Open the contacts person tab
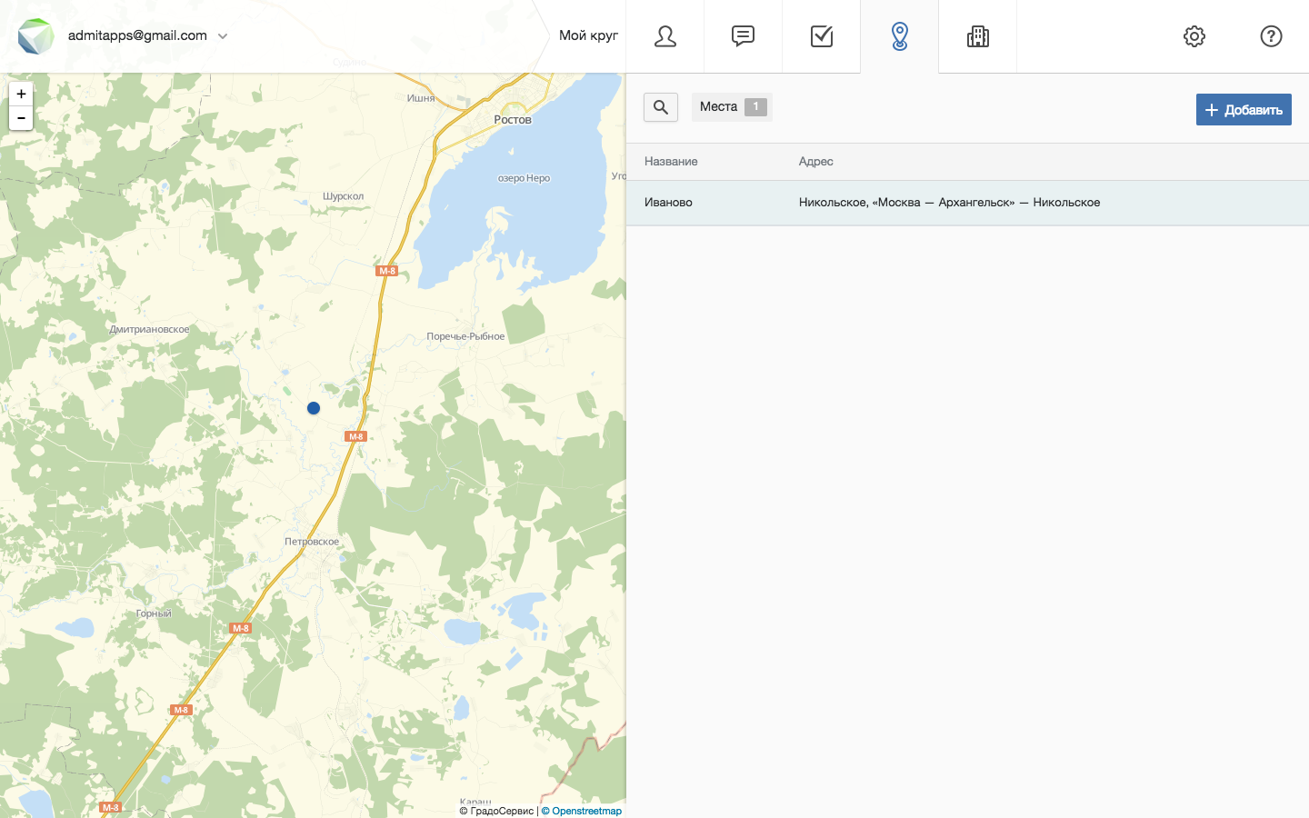 point(665,36)
